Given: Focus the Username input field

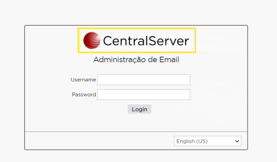Looking at the screenshot, I should pos(144,80).
